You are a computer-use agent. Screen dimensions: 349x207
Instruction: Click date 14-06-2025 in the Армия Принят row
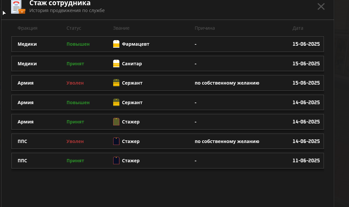pyautogui.click(x=306, y=122)
